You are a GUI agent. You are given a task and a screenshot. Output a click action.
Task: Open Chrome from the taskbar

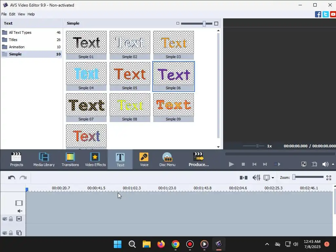(x=175, y=244)
